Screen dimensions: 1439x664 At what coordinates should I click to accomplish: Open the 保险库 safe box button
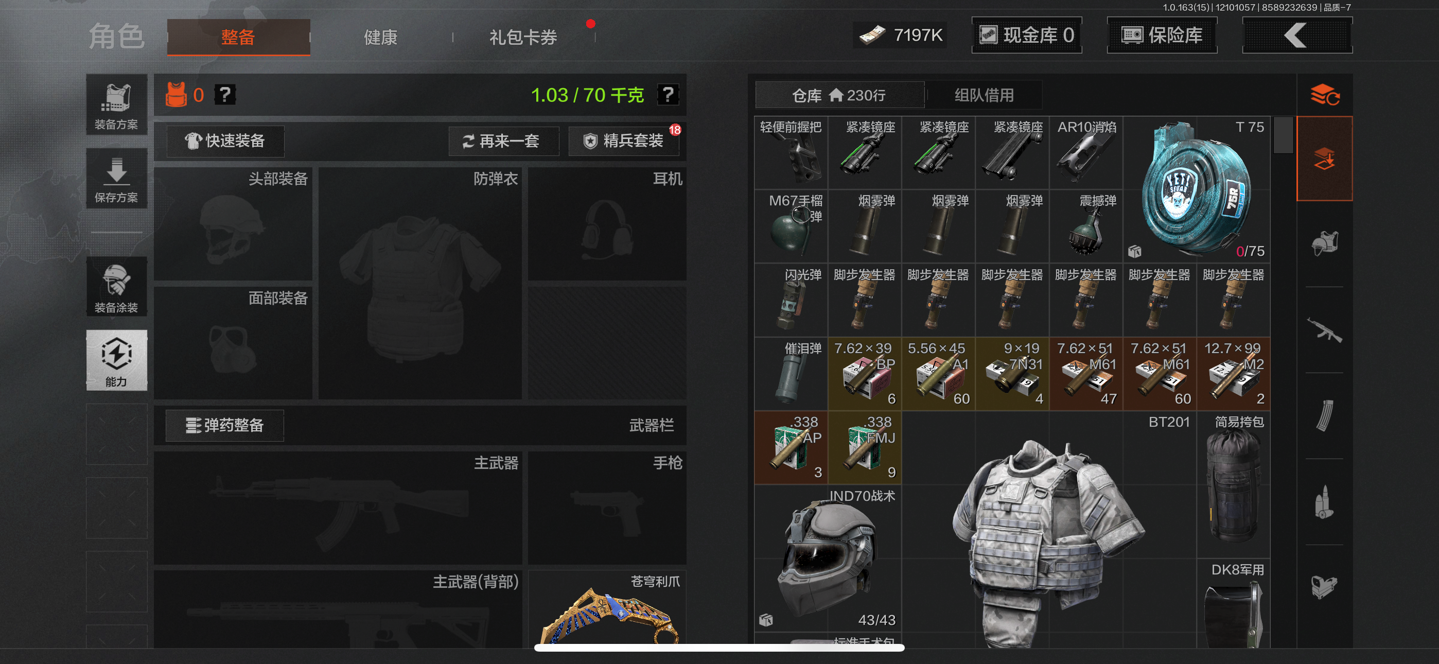pyautogui.click(x=1162, y=35)
